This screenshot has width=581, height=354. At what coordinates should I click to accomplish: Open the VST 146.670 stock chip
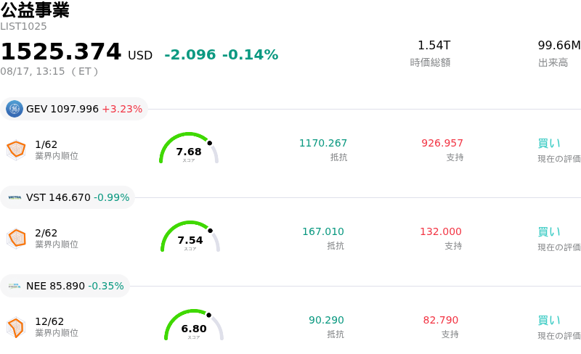click(x=68, y=197)
